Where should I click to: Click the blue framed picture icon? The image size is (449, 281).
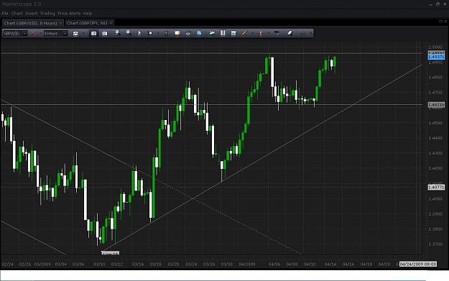tap(233, 33)
